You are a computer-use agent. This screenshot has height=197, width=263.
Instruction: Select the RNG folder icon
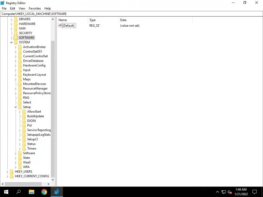pos(20,98)
